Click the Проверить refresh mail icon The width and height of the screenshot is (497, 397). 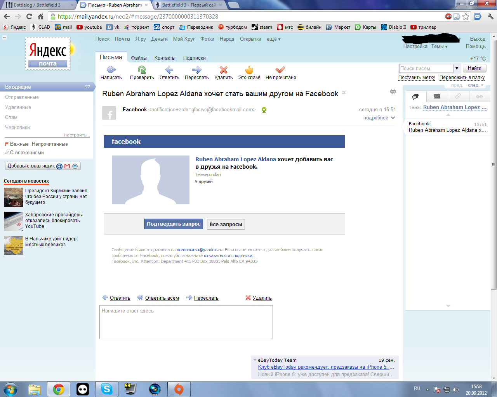[142, 70]
